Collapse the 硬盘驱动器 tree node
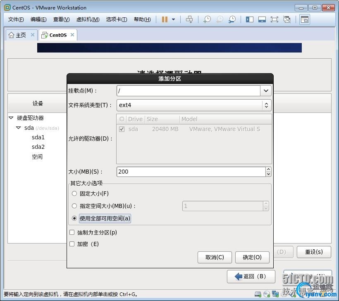Screen dimensions: 339x301 point(11,118)
